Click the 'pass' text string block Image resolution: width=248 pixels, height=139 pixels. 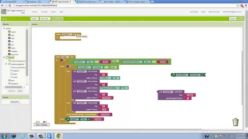163,62
